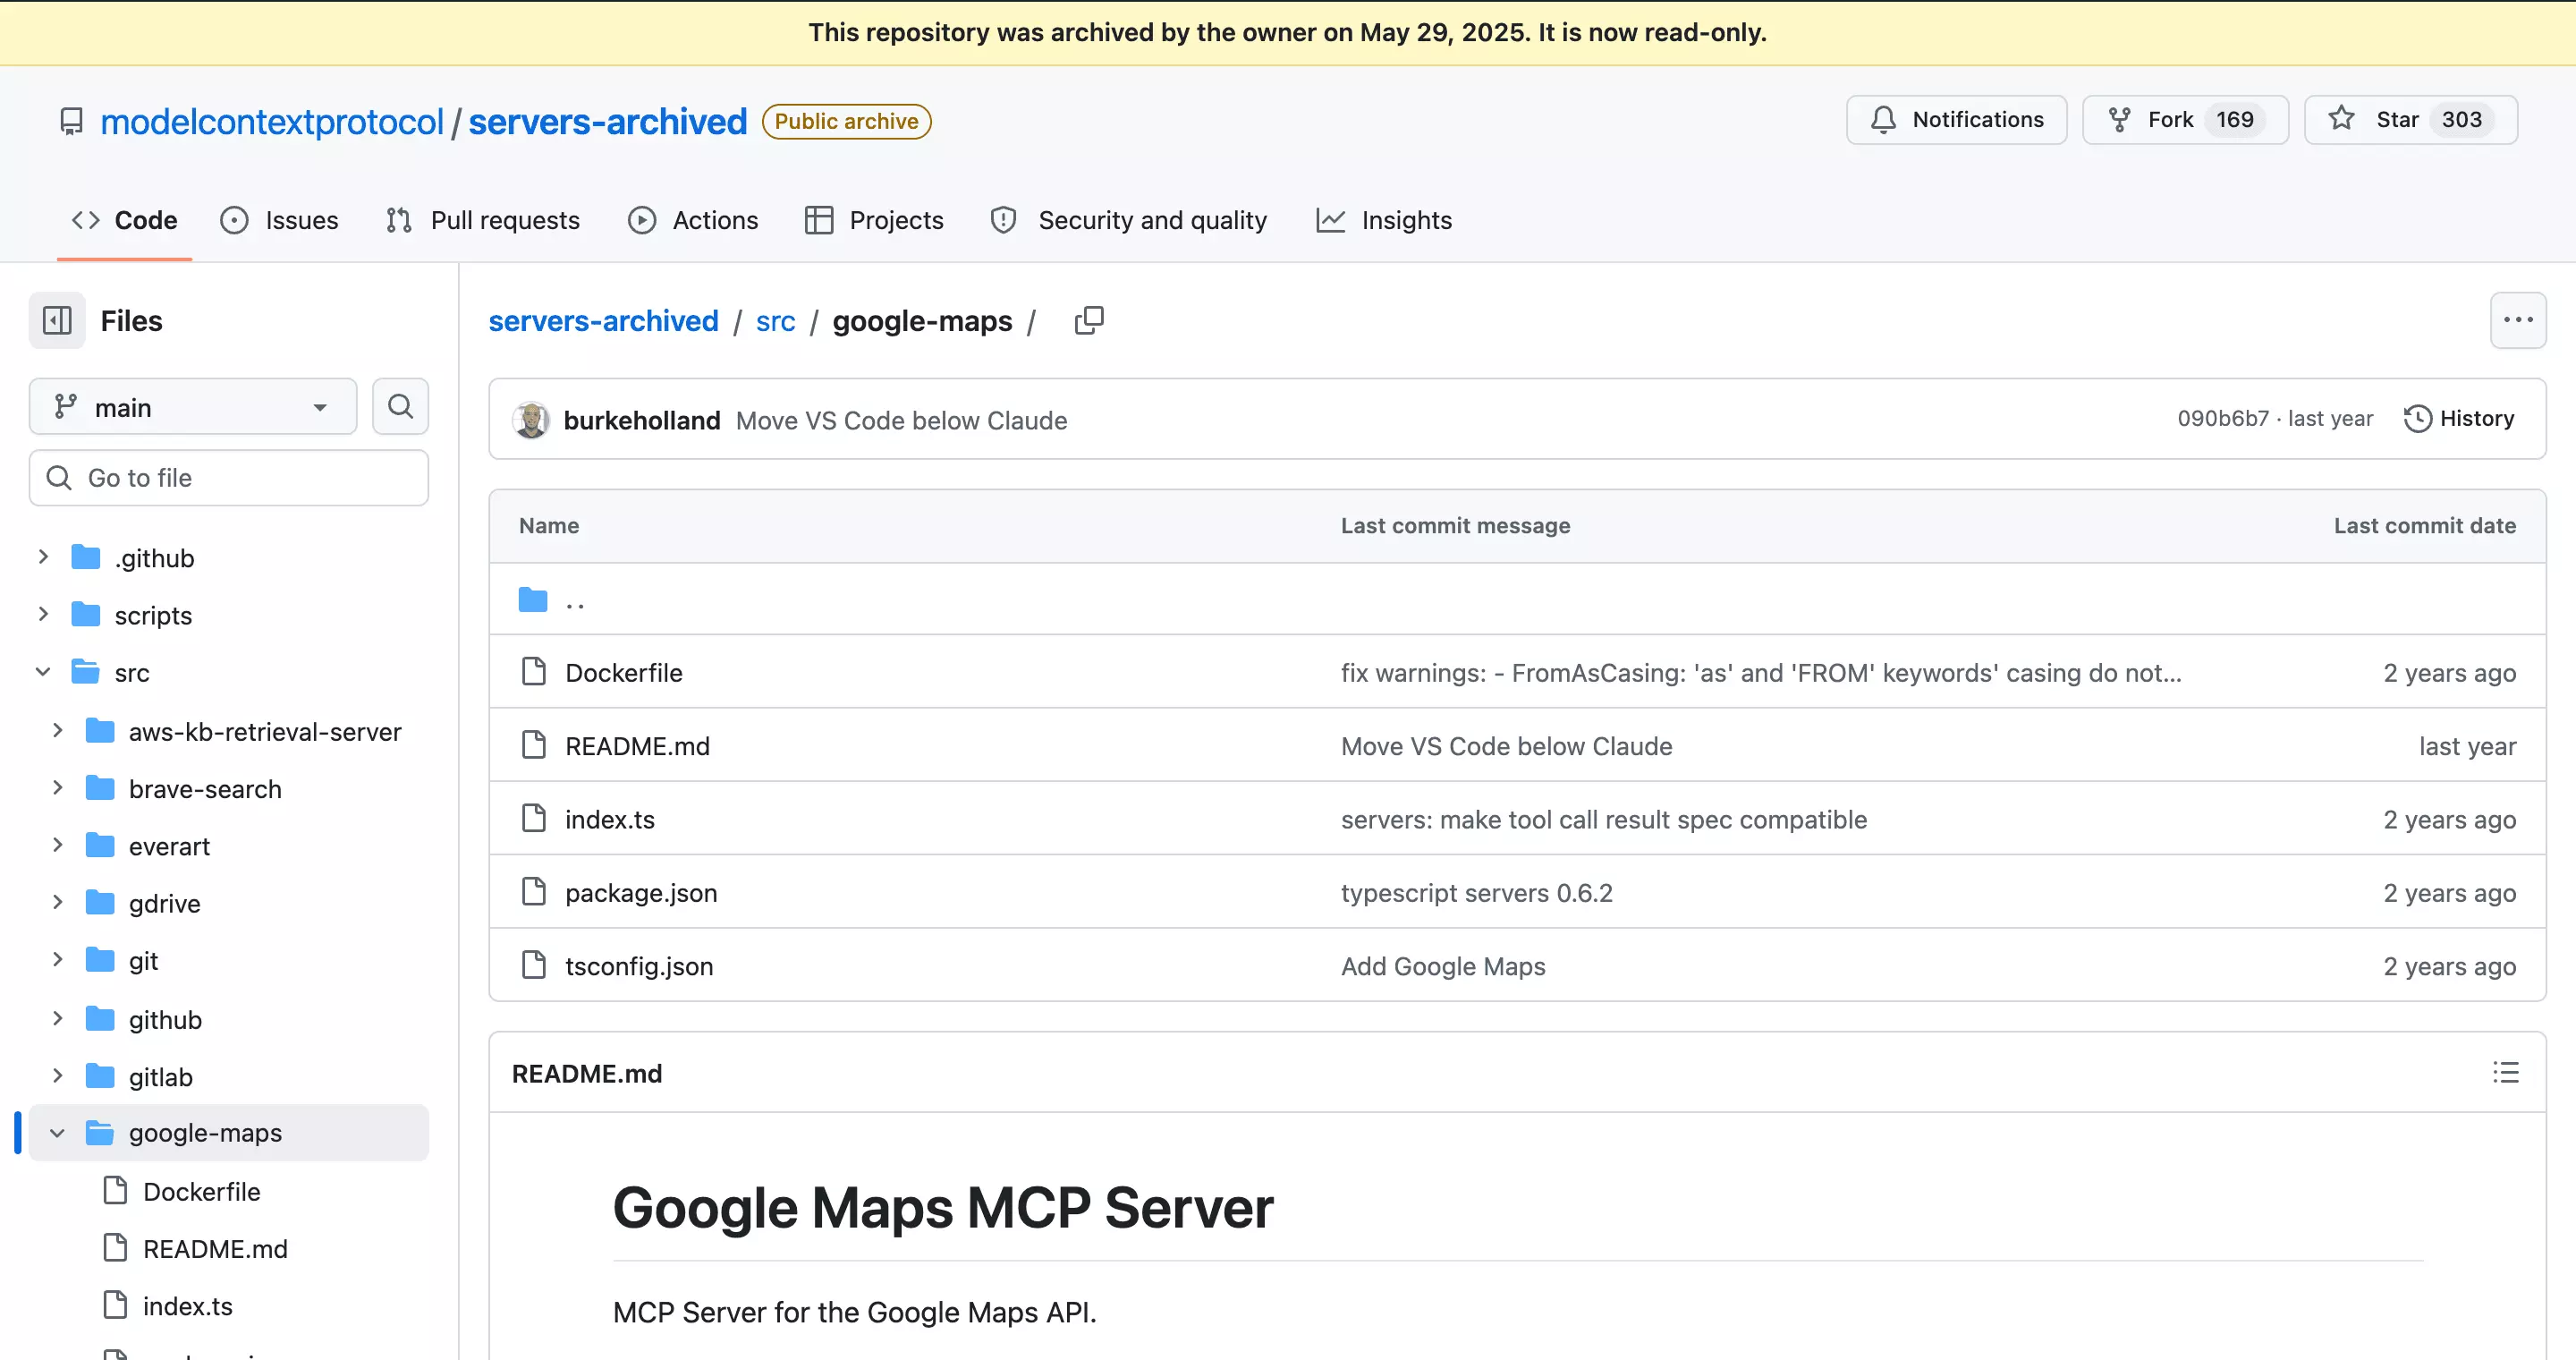Click servers-archived in the breadcrumb
The height and width of the screenshot is (1360, 2576).
click(x=603, y=321)
